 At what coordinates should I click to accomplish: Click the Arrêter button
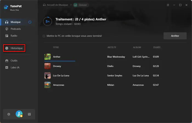(175, 36)
